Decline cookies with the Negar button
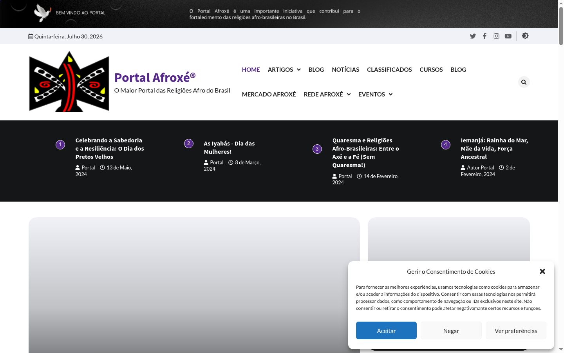The height and width of the screenshot is (353, 564). point(451,331)
